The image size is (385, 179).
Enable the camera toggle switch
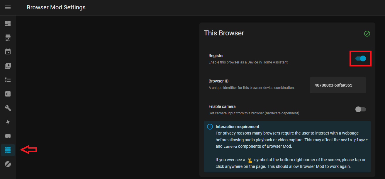(361, 109)
